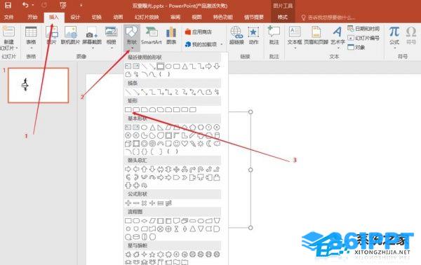
Task: Insert a 文本框 text box
Action: pos(295,38)
